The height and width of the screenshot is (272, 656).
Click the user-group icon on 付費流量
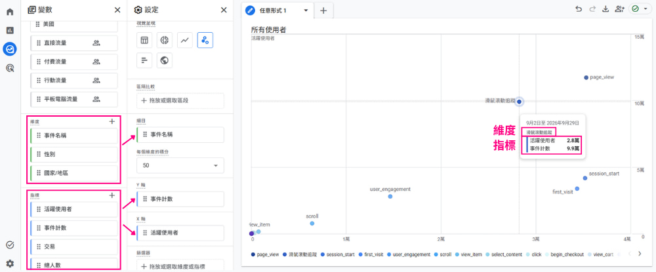96,62
